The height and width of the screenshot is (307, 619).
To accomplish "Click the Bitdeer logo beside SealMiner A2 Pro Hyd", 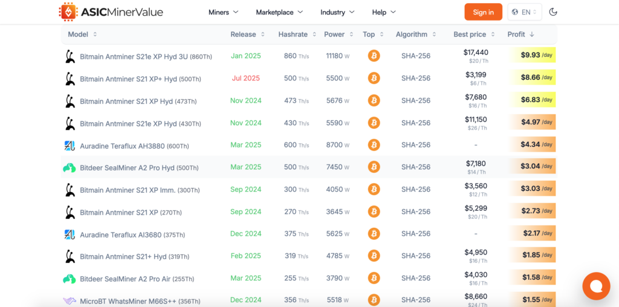I will 70,167.
